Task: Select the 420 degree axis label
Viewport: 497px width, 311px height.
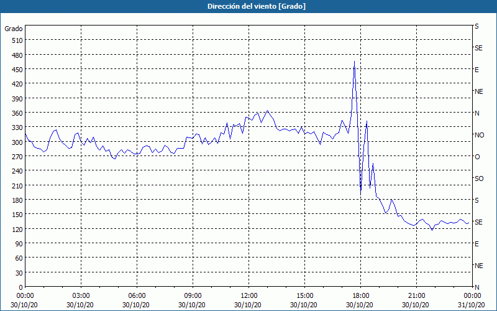Action: click(17, 84)
